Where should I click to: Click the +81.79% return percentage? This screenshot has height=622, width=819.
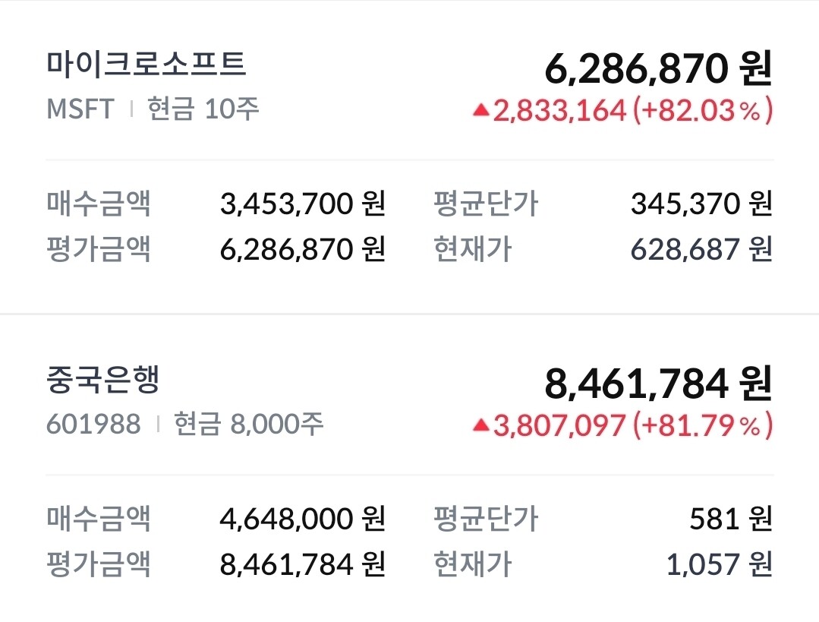coord(703,426)
